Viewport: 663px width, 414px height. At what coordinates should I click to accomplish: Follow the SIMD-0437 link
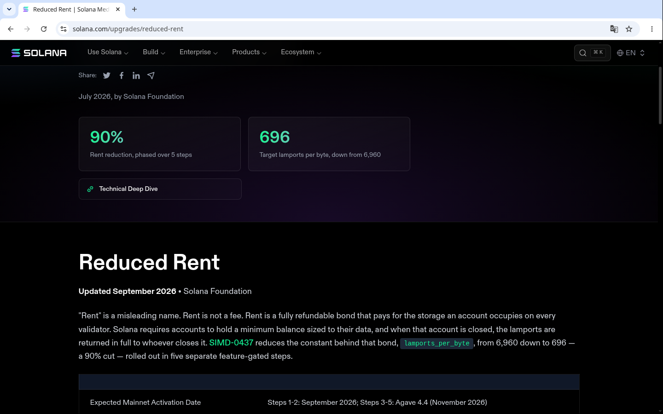coord(231,343)
